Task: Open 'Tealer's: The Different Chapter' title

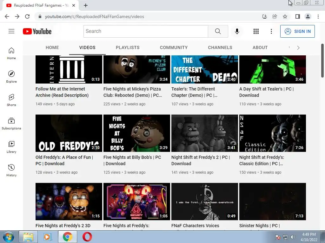Action: (194, 92)
